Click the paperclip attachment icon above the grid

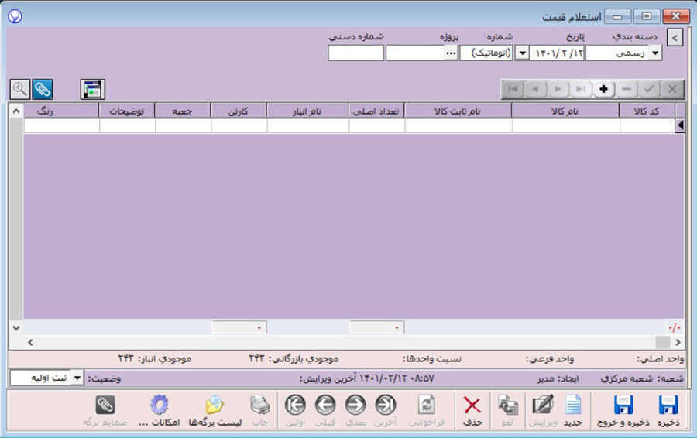pyautogui.click(x=43, y=89)
